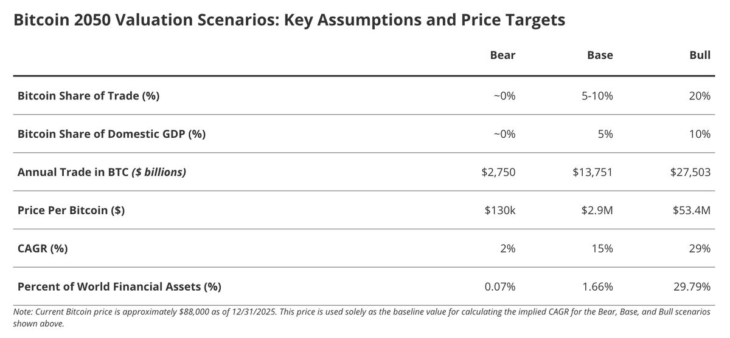Select the $130k Bear price cell

tap(500, 211)
